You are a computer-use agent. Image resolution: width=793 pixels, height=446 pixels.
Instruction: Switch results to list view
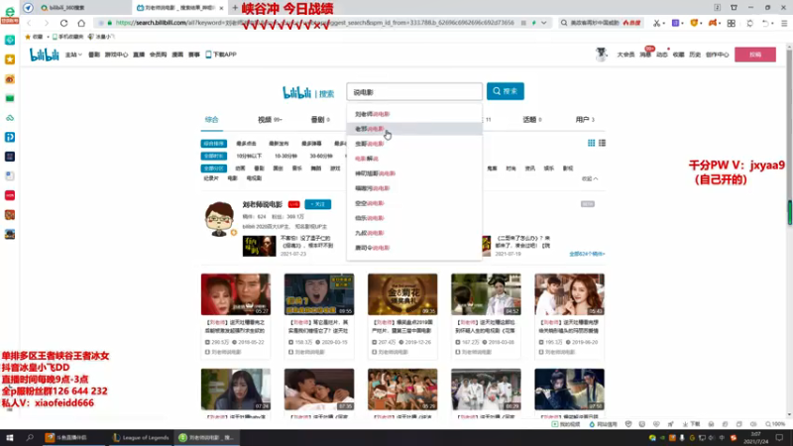click(x=602, y=143)
